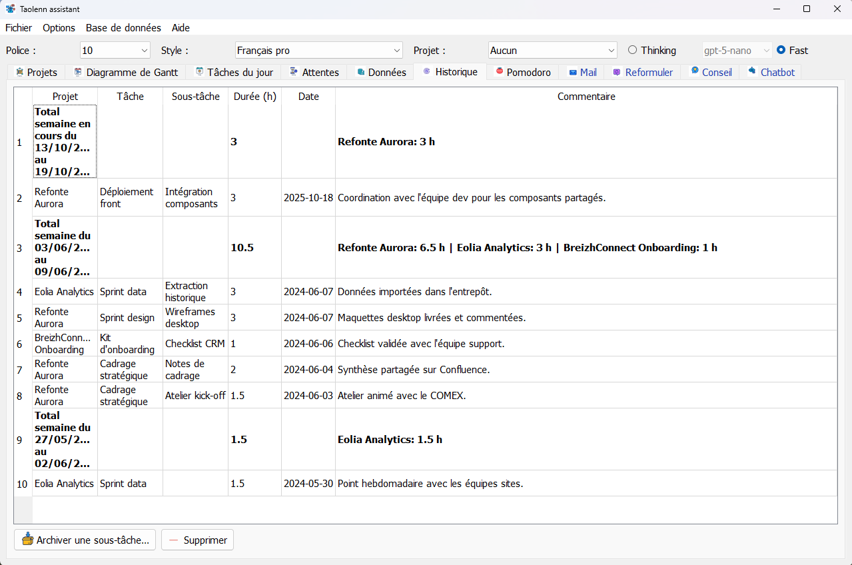Click the Archiver une sous-tâche button
The height and width of the screenshot is (565, 852).
(85, 540)
